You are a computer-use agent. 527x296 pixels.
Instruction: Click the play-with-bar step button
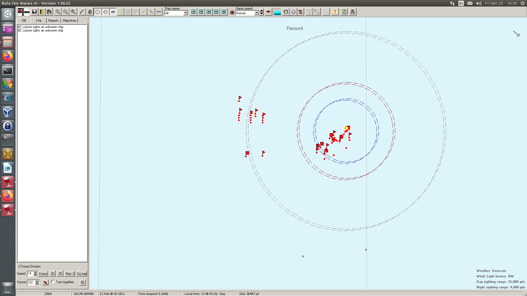click(x=209, y=12)
